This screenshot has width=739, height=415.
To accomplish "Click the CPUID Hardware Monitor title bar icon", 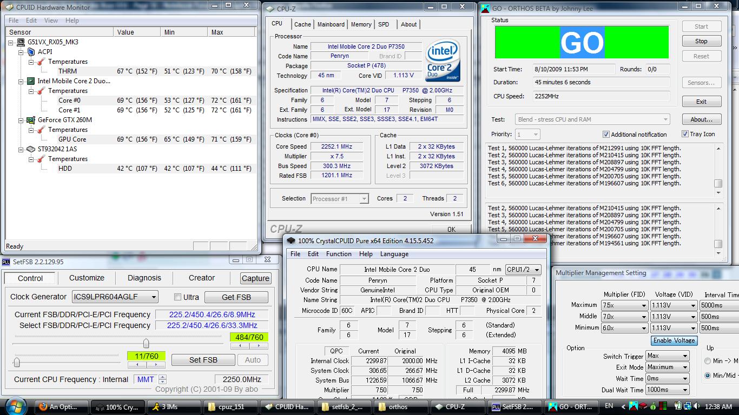I will [9, 7].
